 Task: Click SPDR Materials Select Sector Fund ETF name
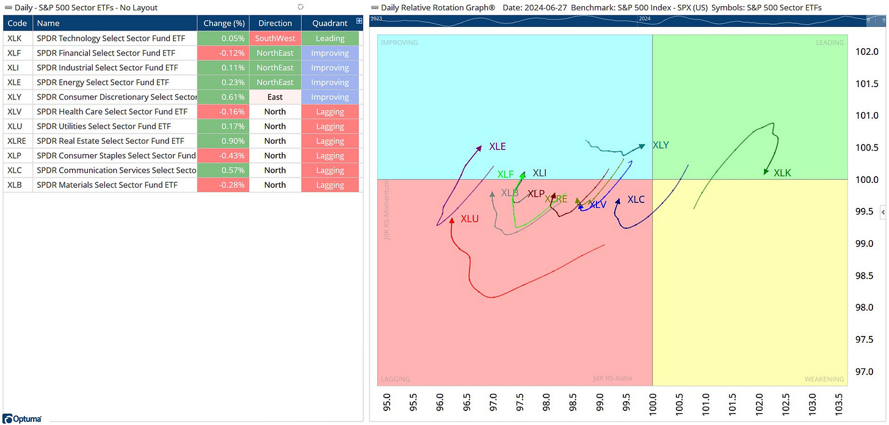[x=107, y=185]
